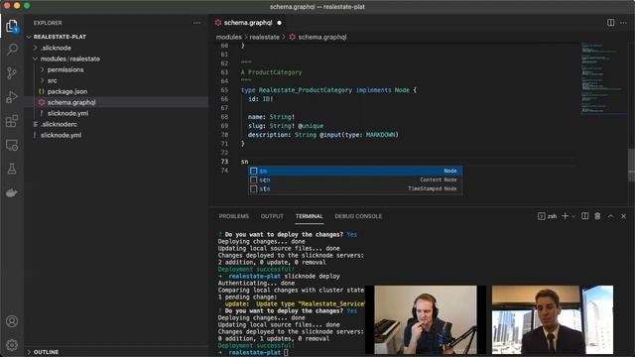This screenshot has height=357, width=635.
Task: Click 'type Realestate_ProductCategory' declaration line
Action: pyautogui.click(x=328, y=90)
